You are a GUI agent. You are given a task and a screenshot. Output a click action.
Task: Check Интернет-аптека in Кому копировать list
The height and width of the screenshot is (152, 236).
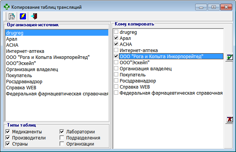116,50
